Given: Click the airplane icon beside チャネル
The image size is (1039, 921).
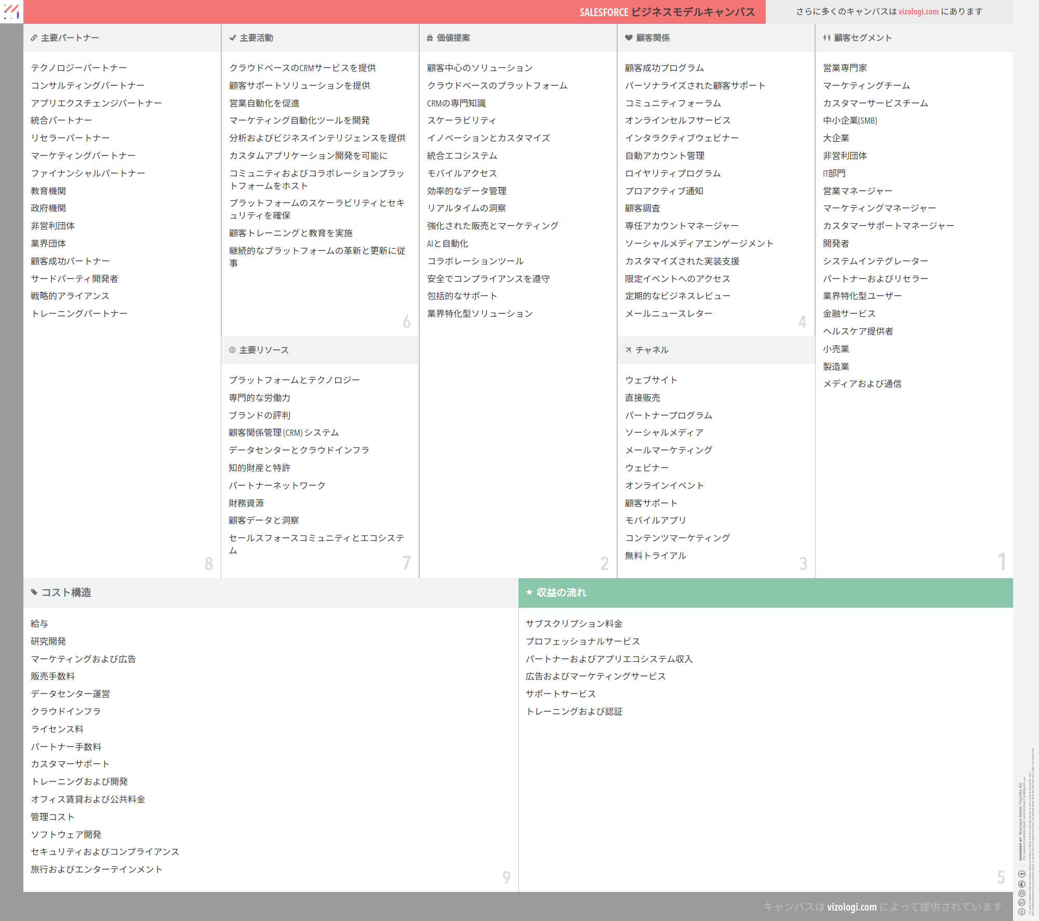Looking at the screenshot, I should 629,350.
